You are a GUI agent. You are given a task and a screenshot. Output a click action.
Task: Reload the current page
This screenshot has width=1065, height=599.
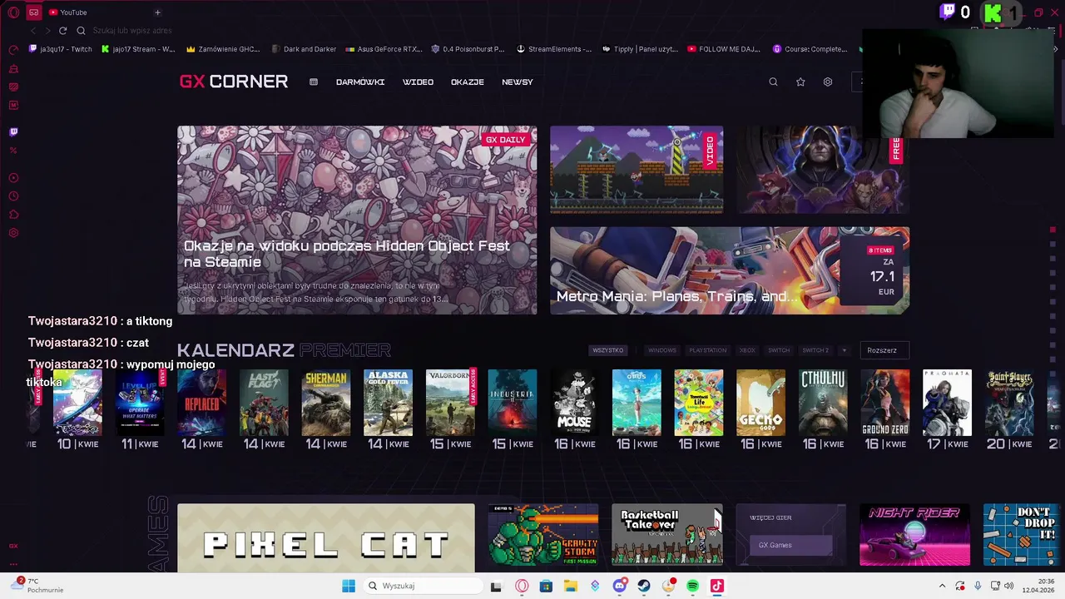click(62, 31)
